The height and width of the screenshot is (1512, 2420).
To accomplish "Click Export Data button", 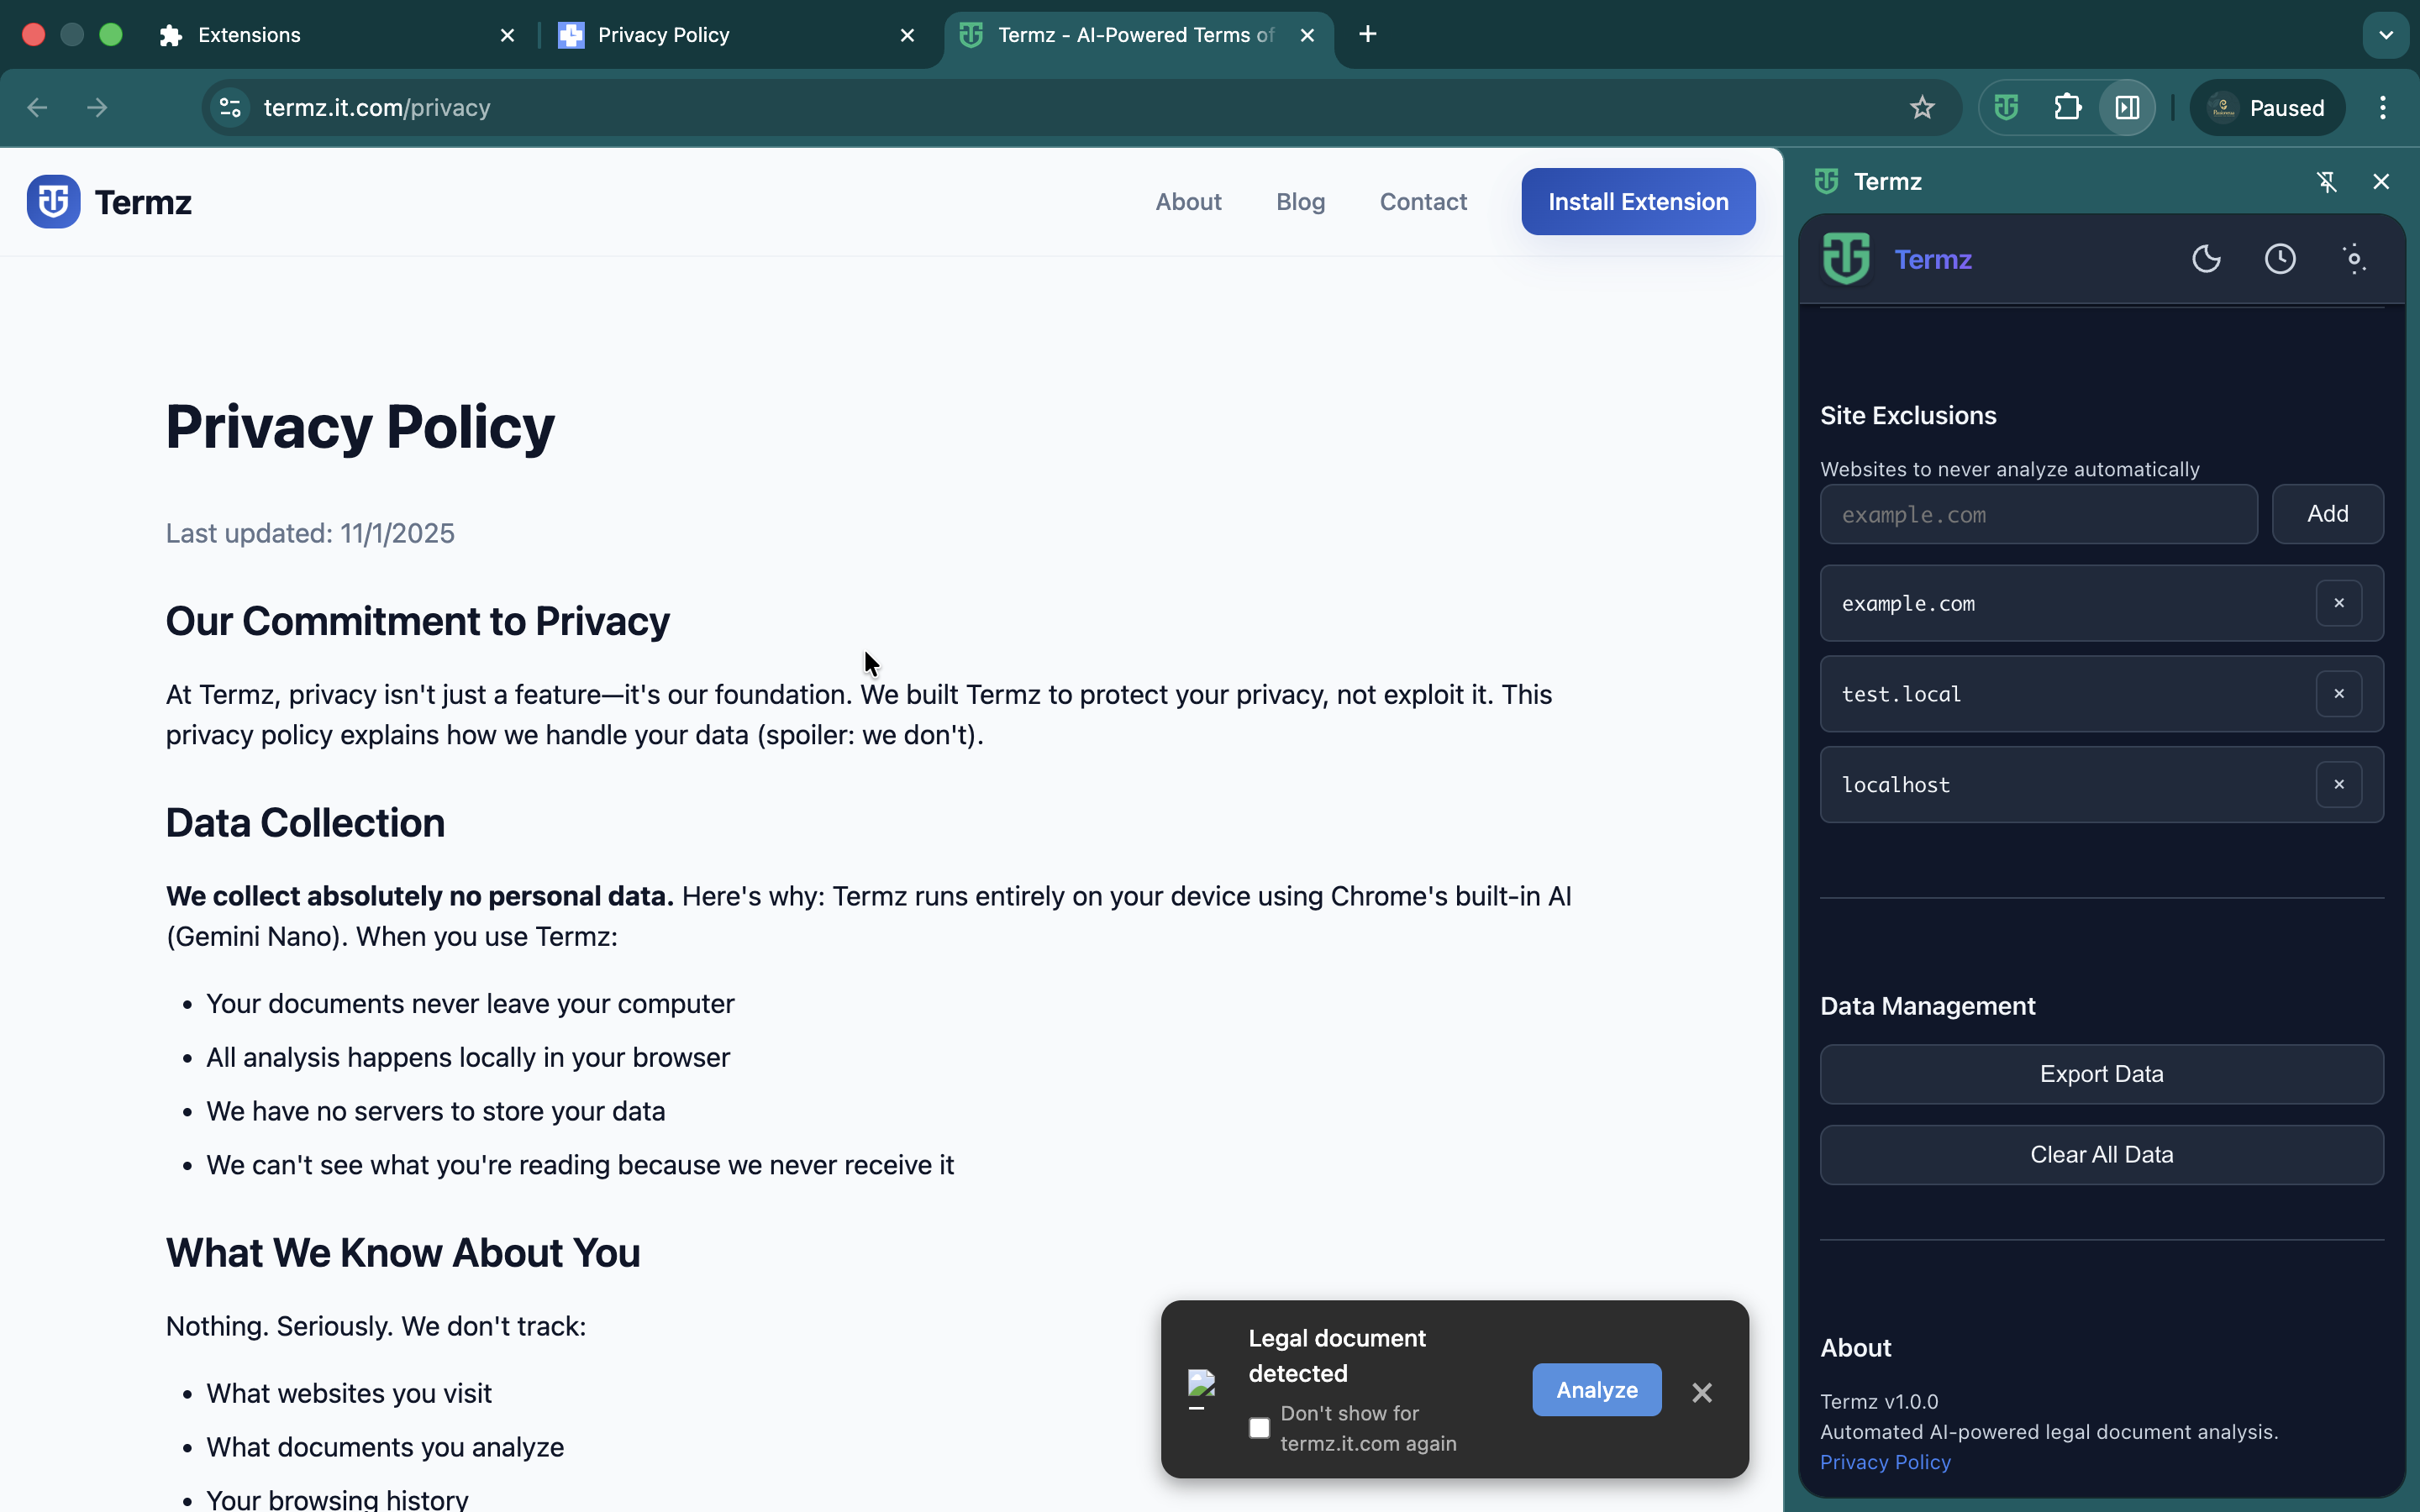I will coord(2101,1074).
